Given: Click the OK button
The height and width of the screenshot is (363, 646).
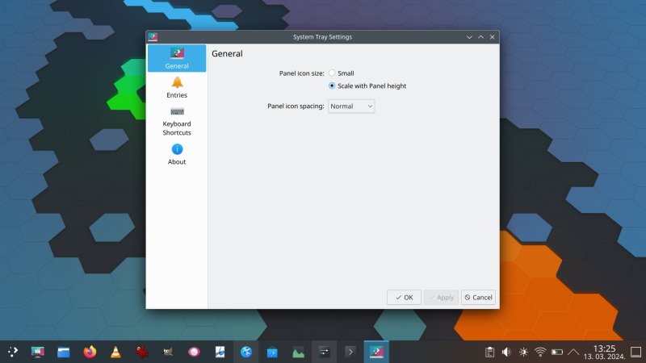Looking at the screenshot, I should (x=404, y=297).
